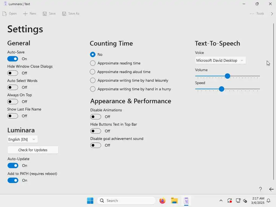Enable Auto Select Words toggle
Viewport: 276px width, 207px height.
(x=13, y=87)
